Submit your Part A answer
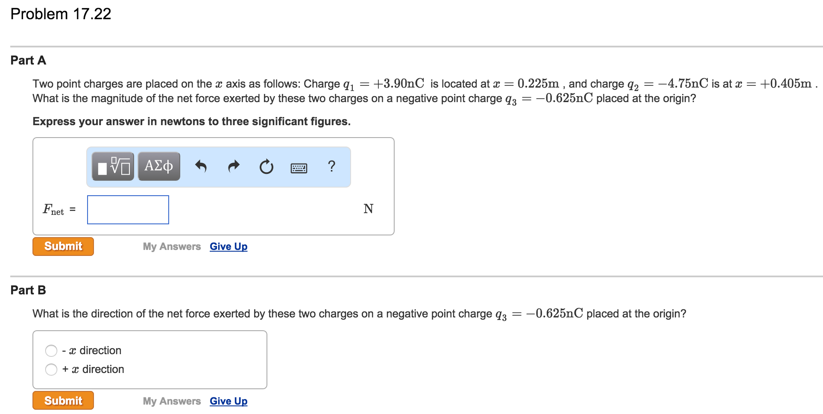 point(63,246)
